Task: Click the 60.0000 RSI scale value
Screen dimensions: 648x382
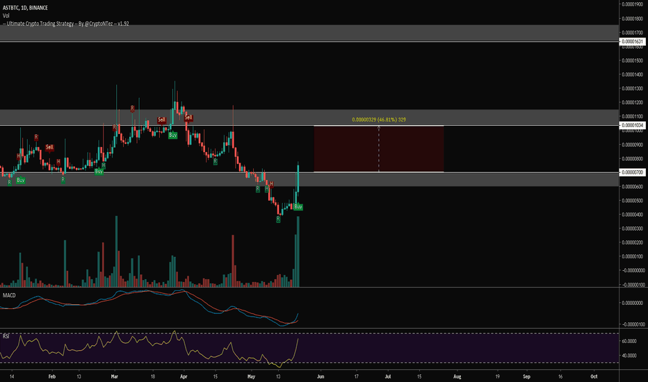Action: point(629,341)
